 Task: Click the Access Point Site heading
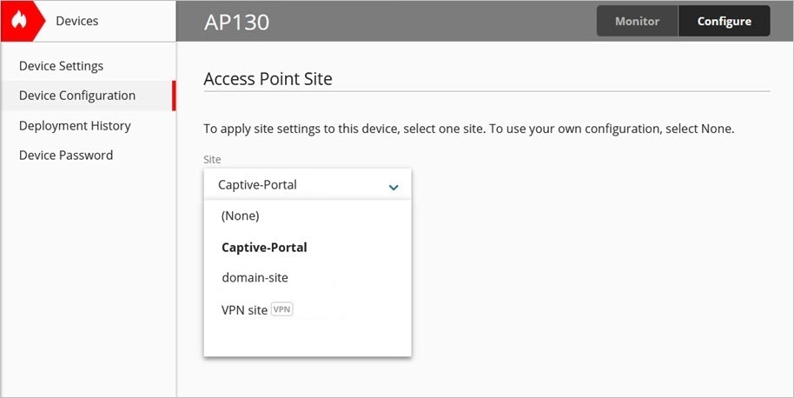pyautogui.click(x=268, y=79)
